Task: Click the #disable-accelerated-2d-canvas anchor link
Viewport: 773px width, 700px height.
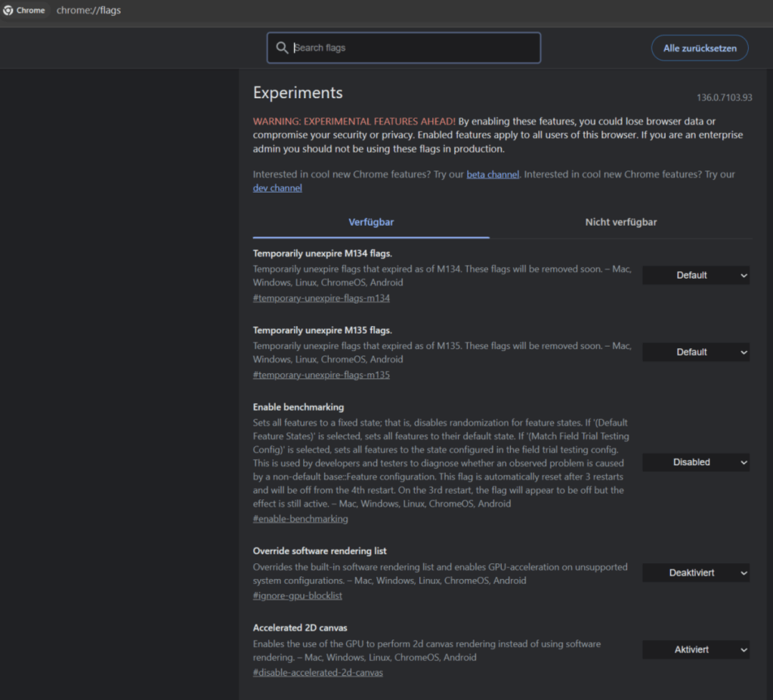Action: pos(317,673)
